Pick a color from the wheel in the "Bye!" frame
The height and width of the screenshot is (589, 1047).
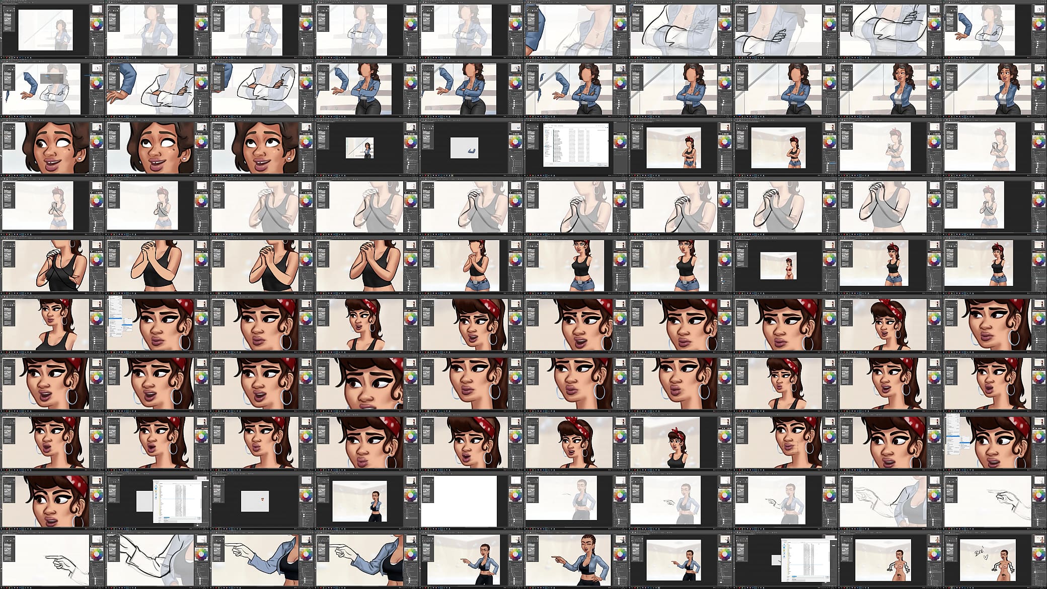[x=1038, y=555]
